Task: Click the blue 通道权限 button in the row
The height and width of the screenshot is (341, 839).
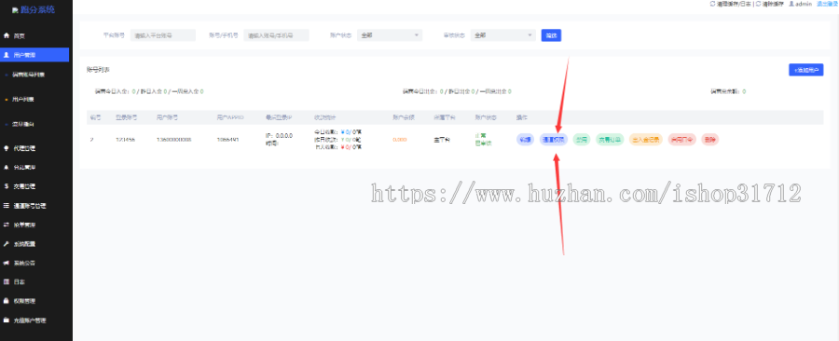Action: click(553, 140)
